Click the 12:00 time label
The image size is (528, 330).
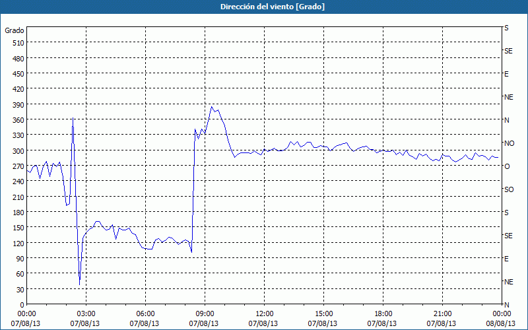tap(264, 314)
